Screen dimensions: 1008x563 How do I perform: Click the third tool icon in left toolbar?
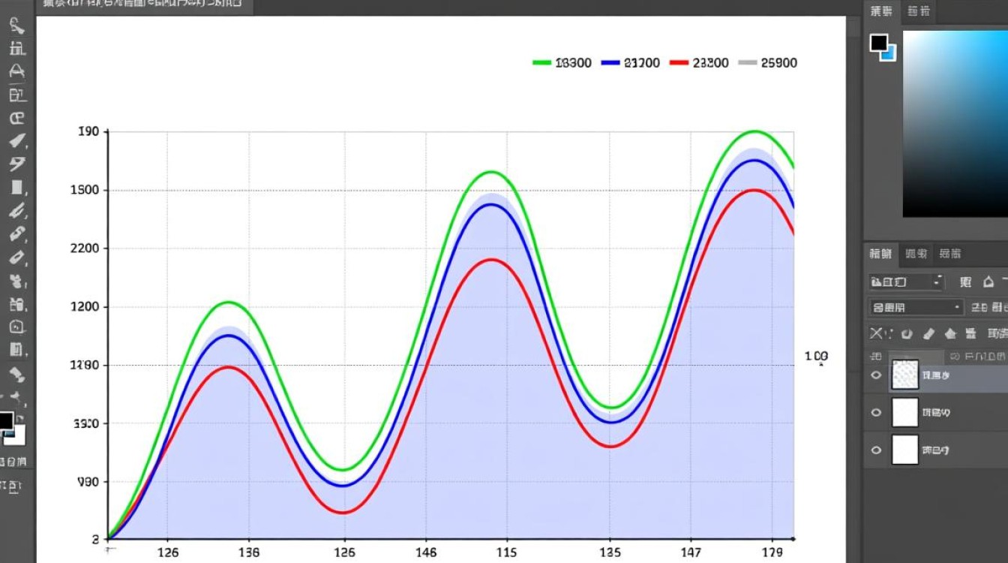click(x=16, y=71)
